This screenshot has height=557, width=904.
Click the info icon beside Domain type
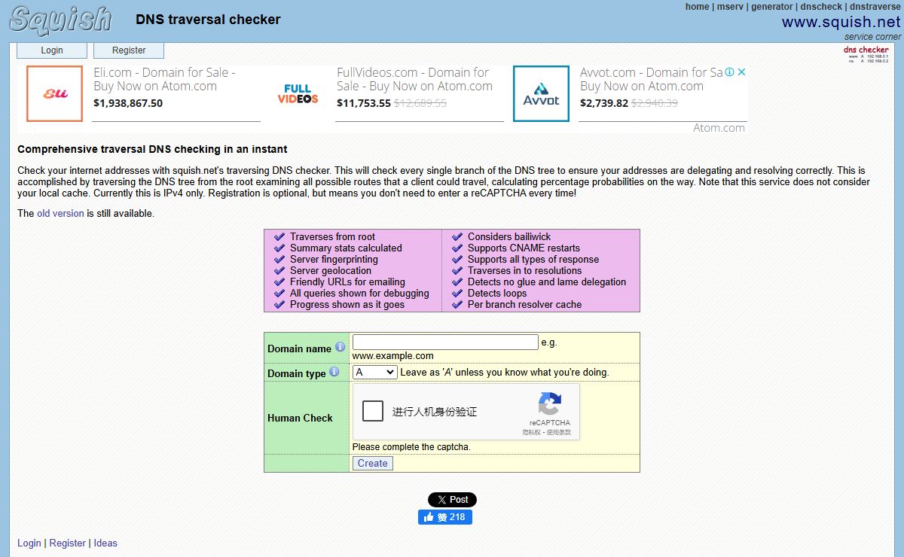[334, 372]
